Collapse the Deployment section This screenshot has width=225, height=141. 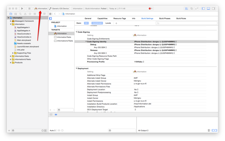coord(76,68)
